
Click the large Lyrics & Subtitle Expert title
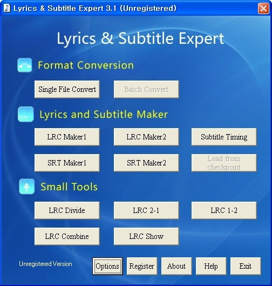[x=140, y=39]
